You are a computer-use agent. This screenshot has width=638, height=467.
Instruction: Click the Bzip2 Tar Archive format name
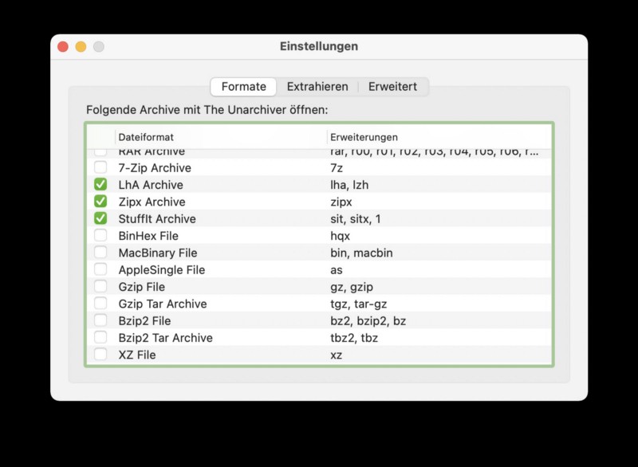click(x=165, y=338)
